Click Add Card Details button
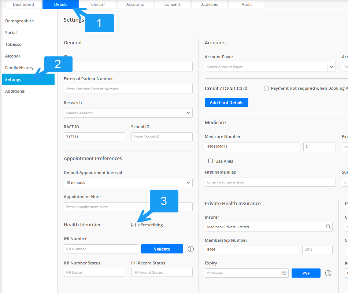This screenshot has height=293, width=348. click(x=226, y=102)
